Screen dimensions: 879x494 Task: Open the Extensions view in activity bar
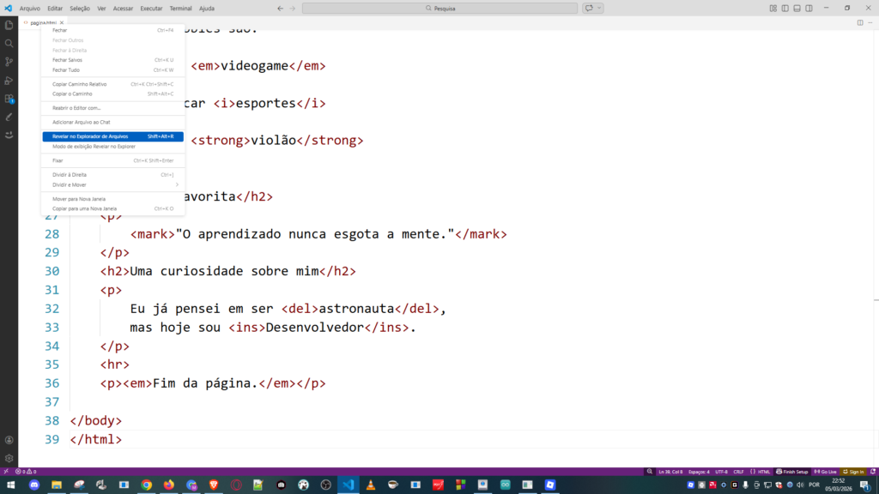9,99
